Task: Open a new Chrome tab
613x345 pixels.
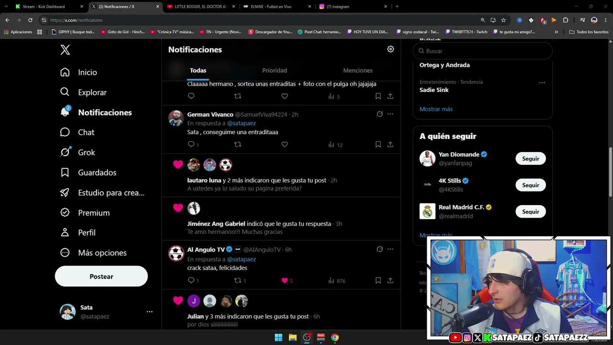Action: (397, 7)
